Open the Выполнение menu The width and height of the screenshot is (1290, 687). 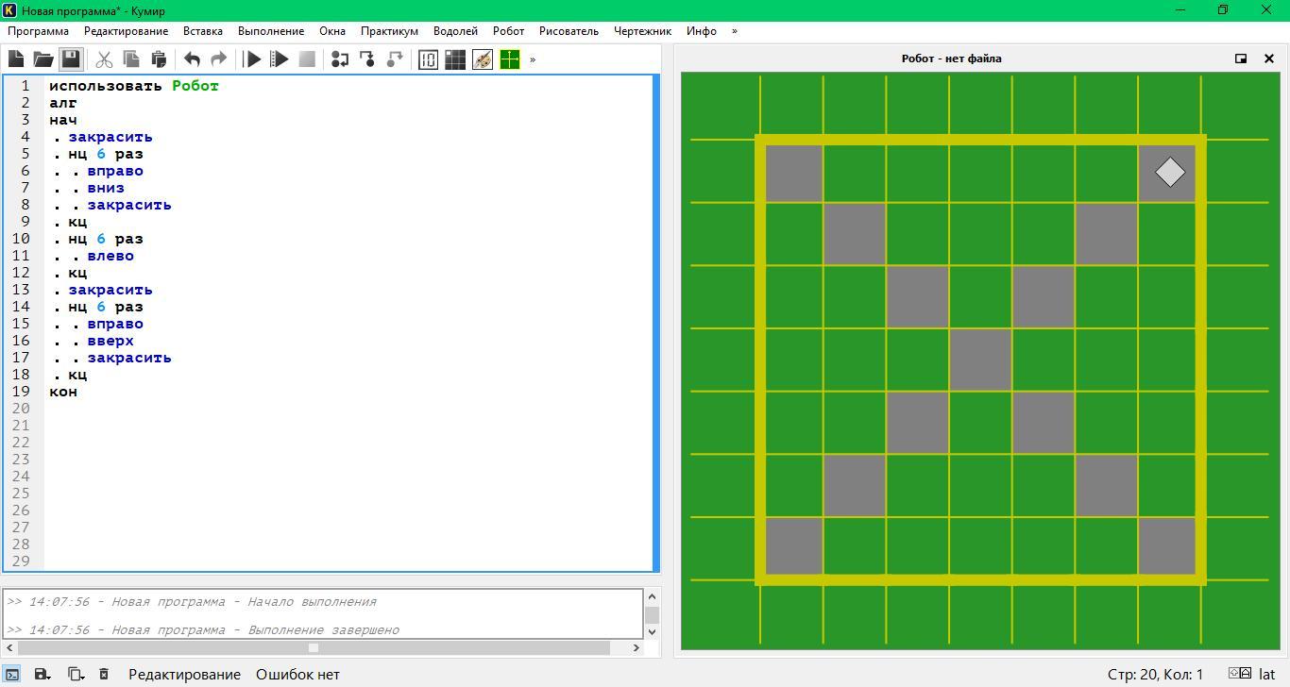(271, 31)
